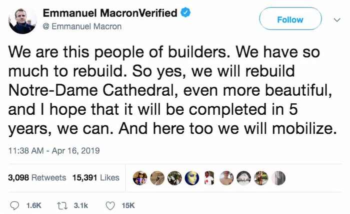The width and height of the screenshot is (350, 214).
Task: Click the Follow button
Action: (290, 19)
